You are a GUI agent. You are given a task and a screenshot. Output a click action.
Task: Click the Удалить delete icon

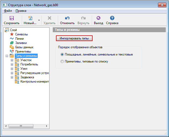pyautogui.click(x=50, y=18)
